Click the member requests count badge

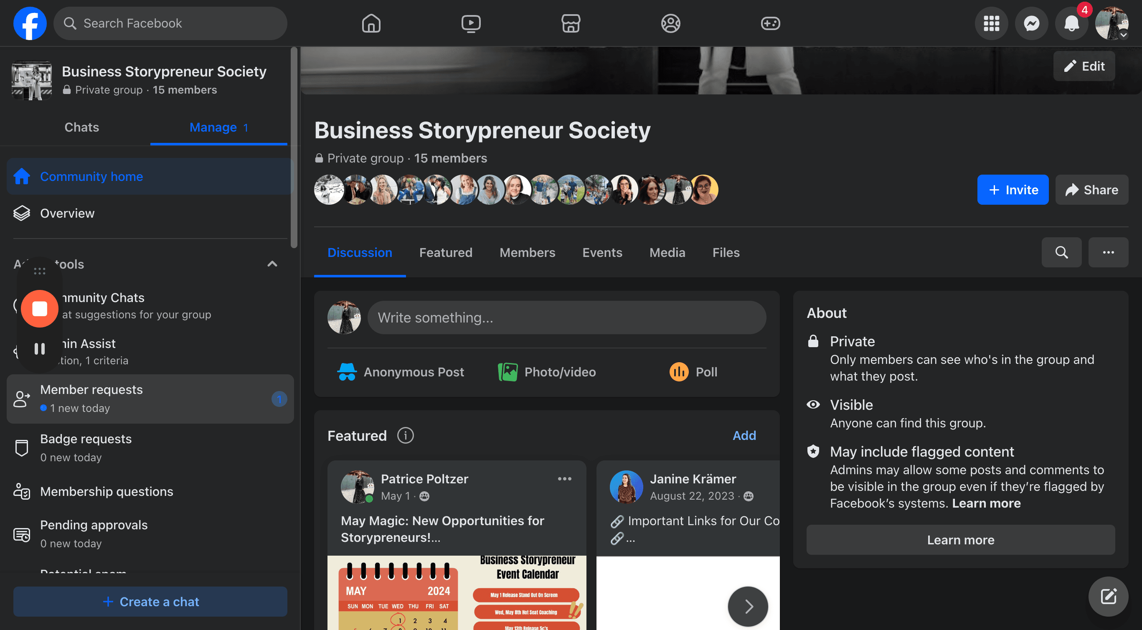click(279, 399)
